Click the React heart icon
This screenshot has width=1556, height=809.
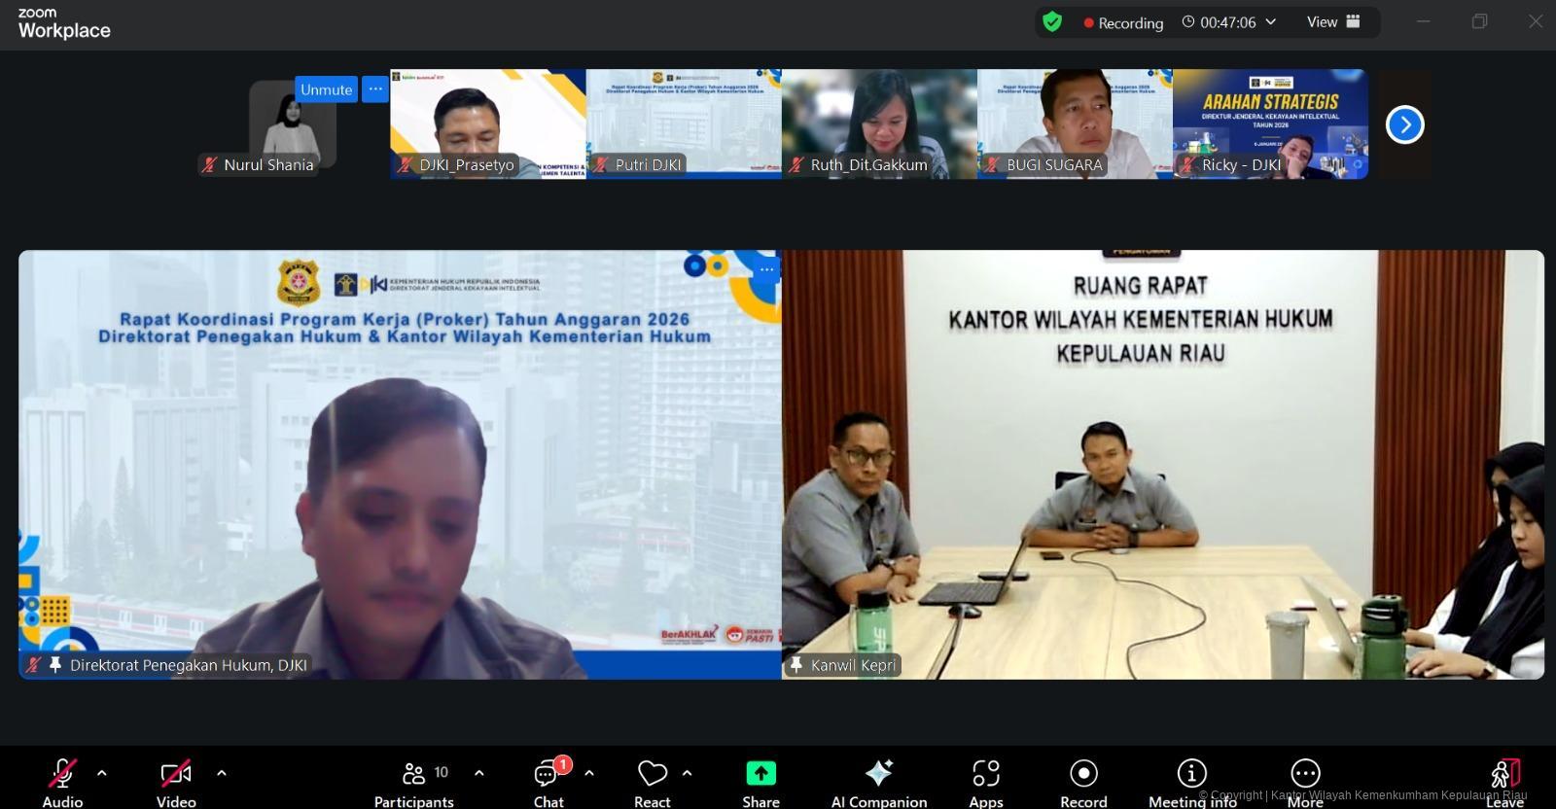coord(652,774)
